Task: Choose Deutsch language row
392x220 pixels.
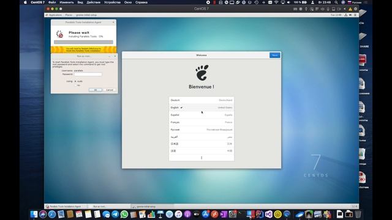Action: coord(202,100)
